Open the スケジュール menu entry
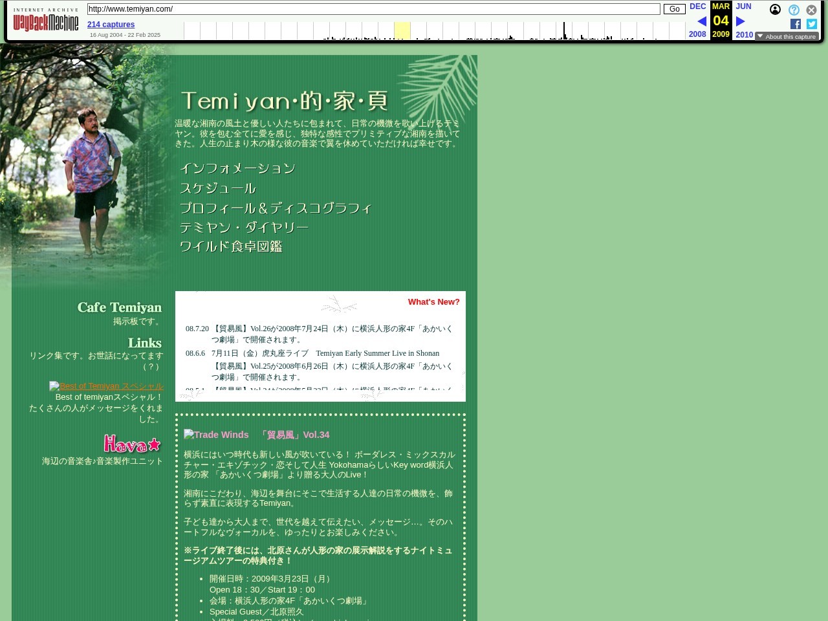This screenshot has width=828, height=621. (x=217, y=188)
